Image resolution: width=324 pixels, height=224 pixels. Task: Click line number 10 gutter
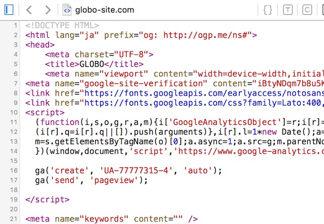pos(14,113)
